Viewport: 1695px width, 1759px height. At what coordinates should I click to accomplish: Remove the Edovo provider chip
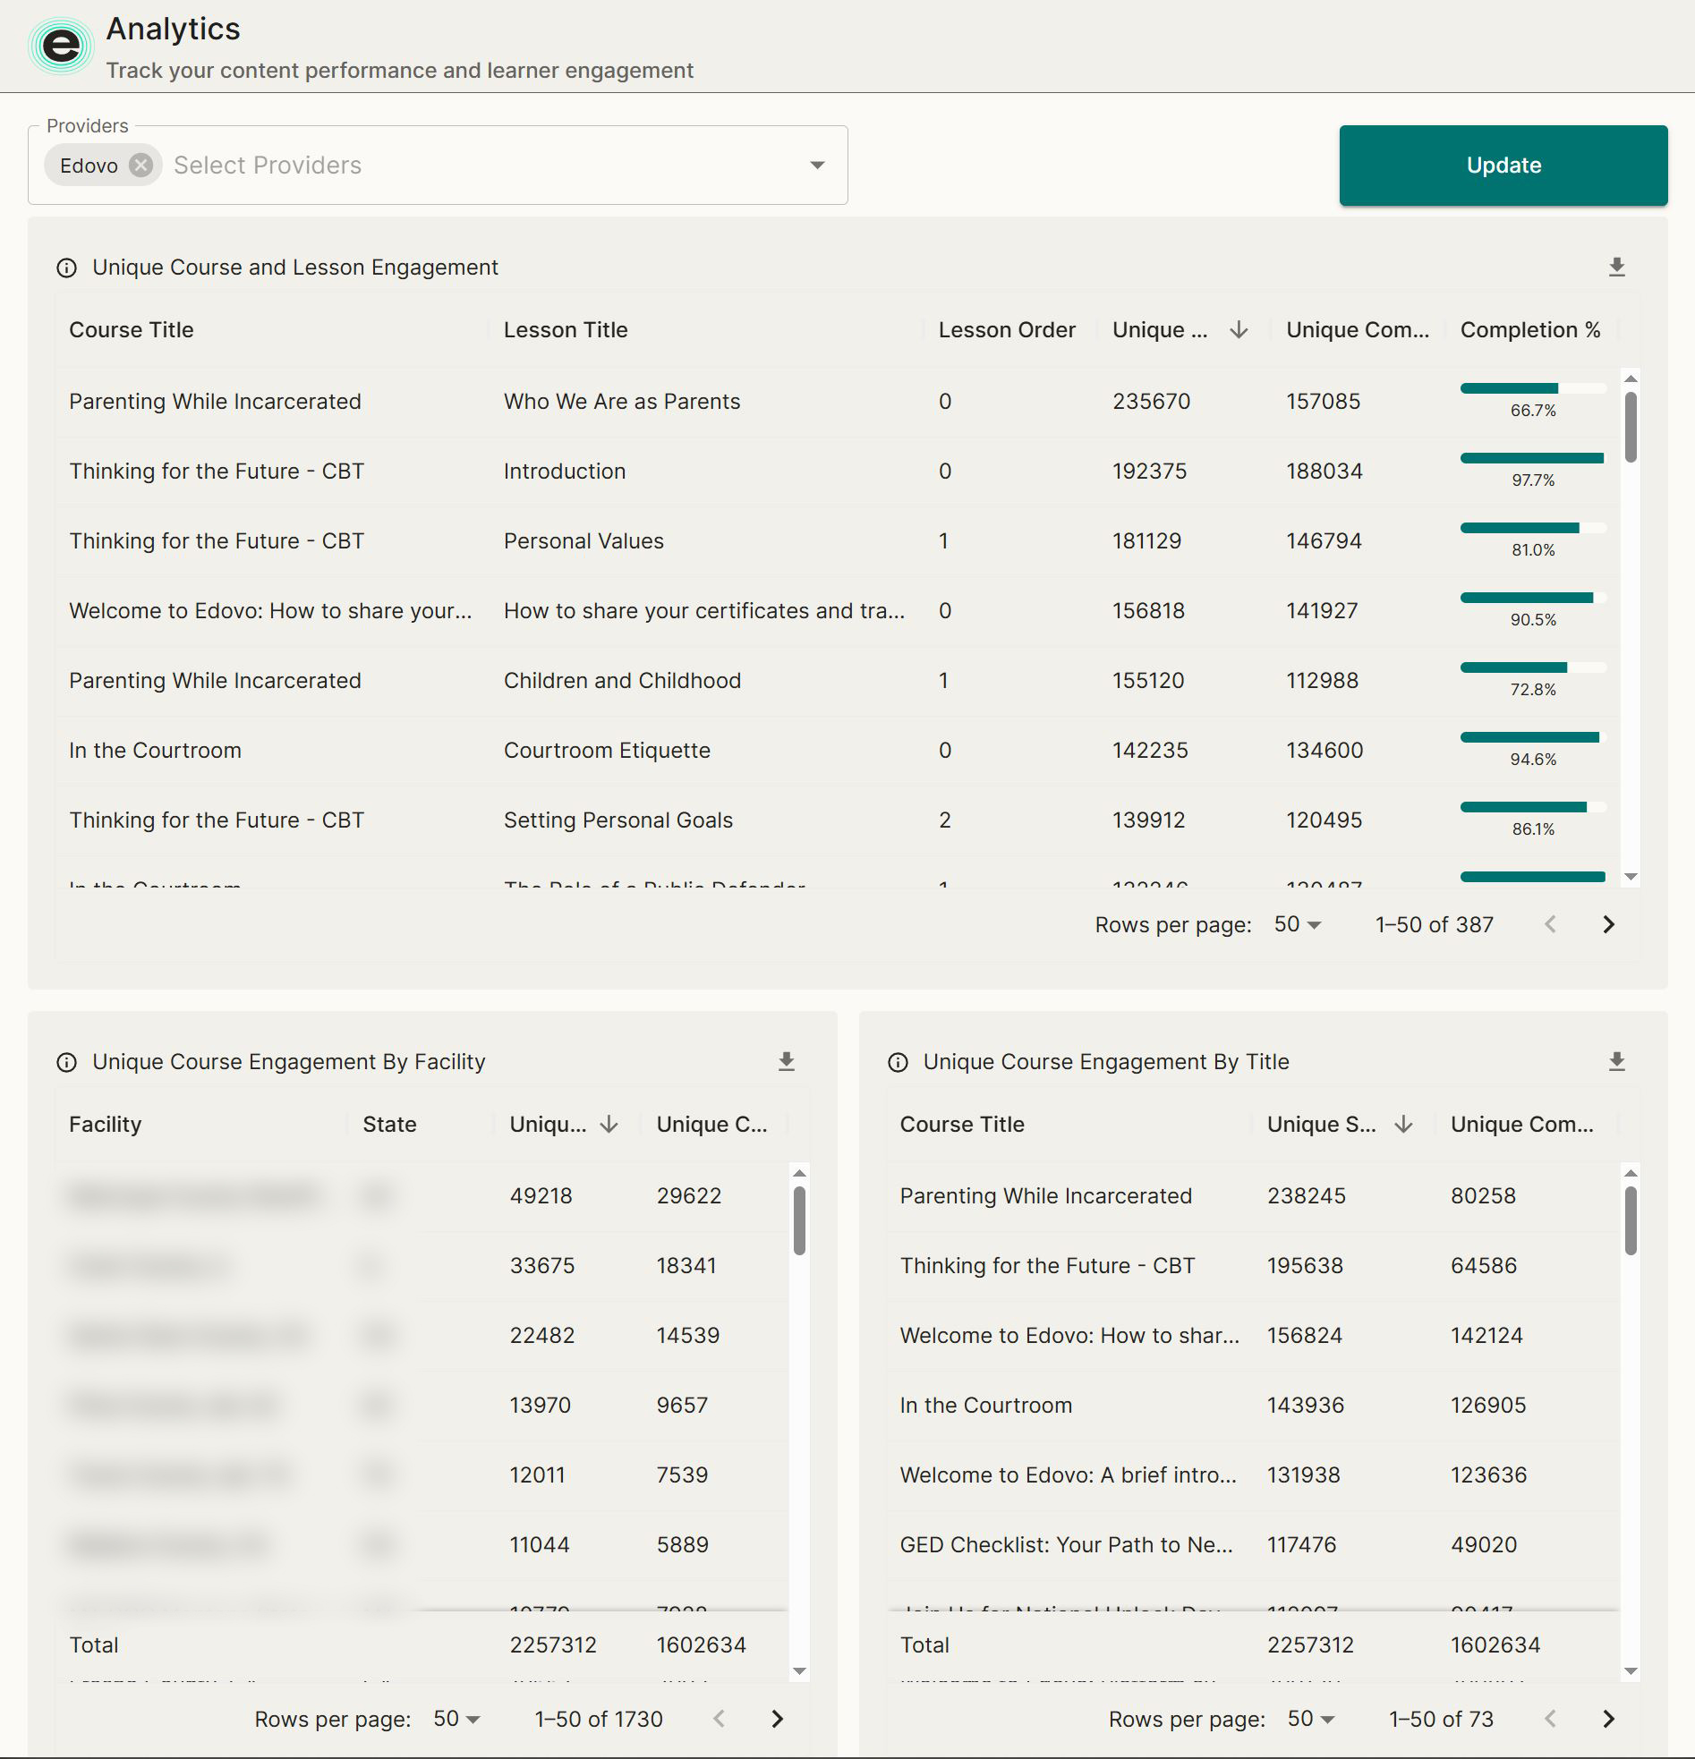[141, 166]
